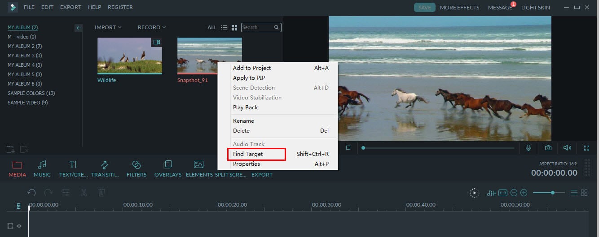Click the timeline zoom out minus icon
This screenshot has height=237, width=599.
[514, 193]
